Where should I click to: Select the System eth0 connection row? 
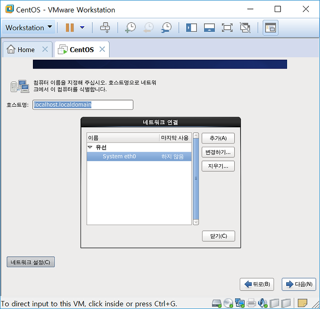139,156
